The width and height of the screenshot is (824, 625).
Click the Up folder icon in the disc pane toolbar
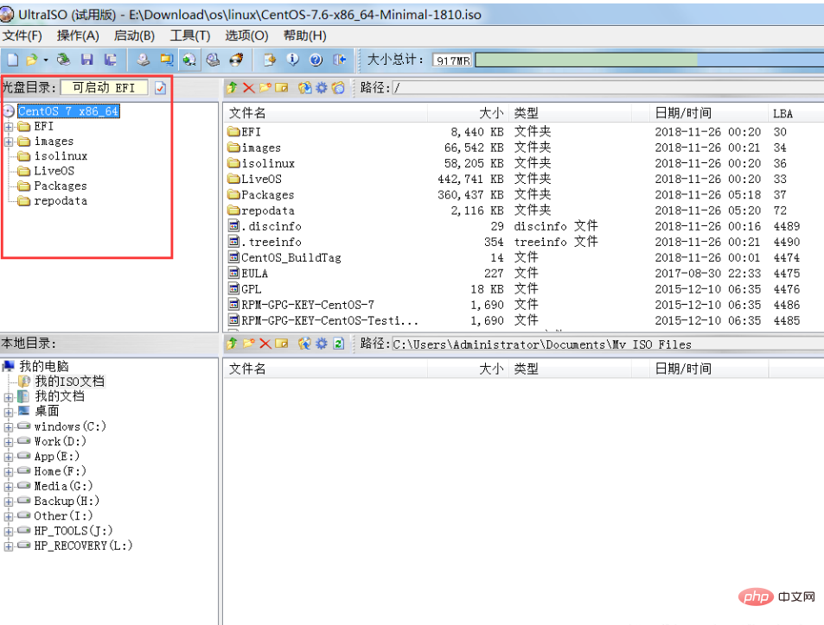point(232,88)
